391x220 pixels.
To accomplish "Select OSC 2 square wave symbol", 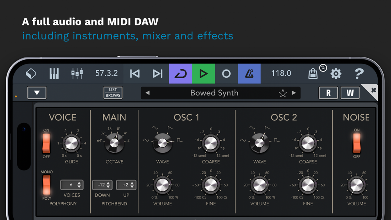I will click(x=276, y=140).
